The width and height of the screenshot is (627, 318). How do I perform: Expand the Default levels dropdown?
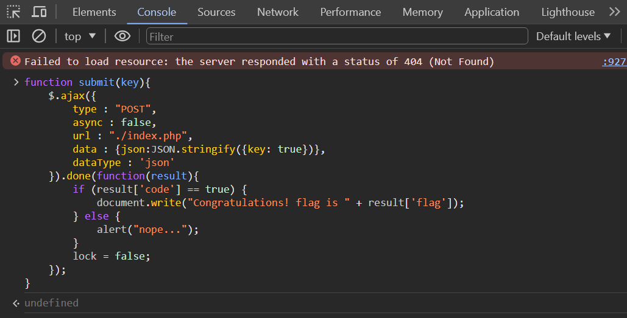click(573, 36)
